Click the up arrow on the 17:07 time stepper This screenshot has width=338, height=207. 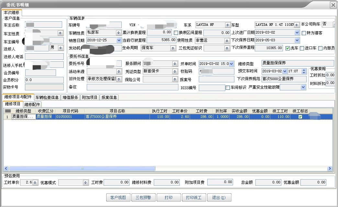(x=303, y=70)
